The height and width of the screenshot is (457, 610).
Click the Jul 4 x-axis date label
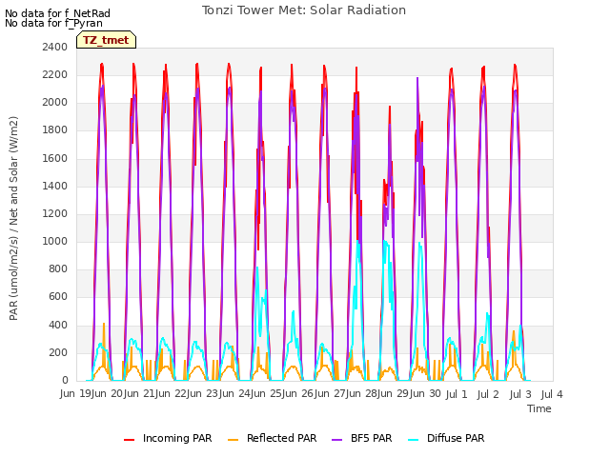[552, 395]
